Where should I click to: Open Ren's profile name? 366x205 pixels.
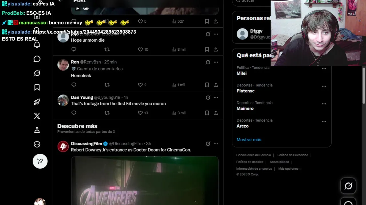(75, 62)
